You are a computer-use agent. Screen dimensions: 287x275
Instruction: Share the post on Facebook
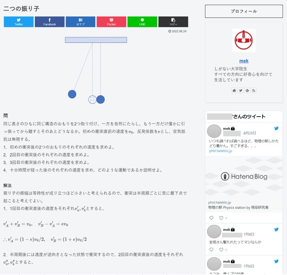pyautogui.click(x=49, y=22)
